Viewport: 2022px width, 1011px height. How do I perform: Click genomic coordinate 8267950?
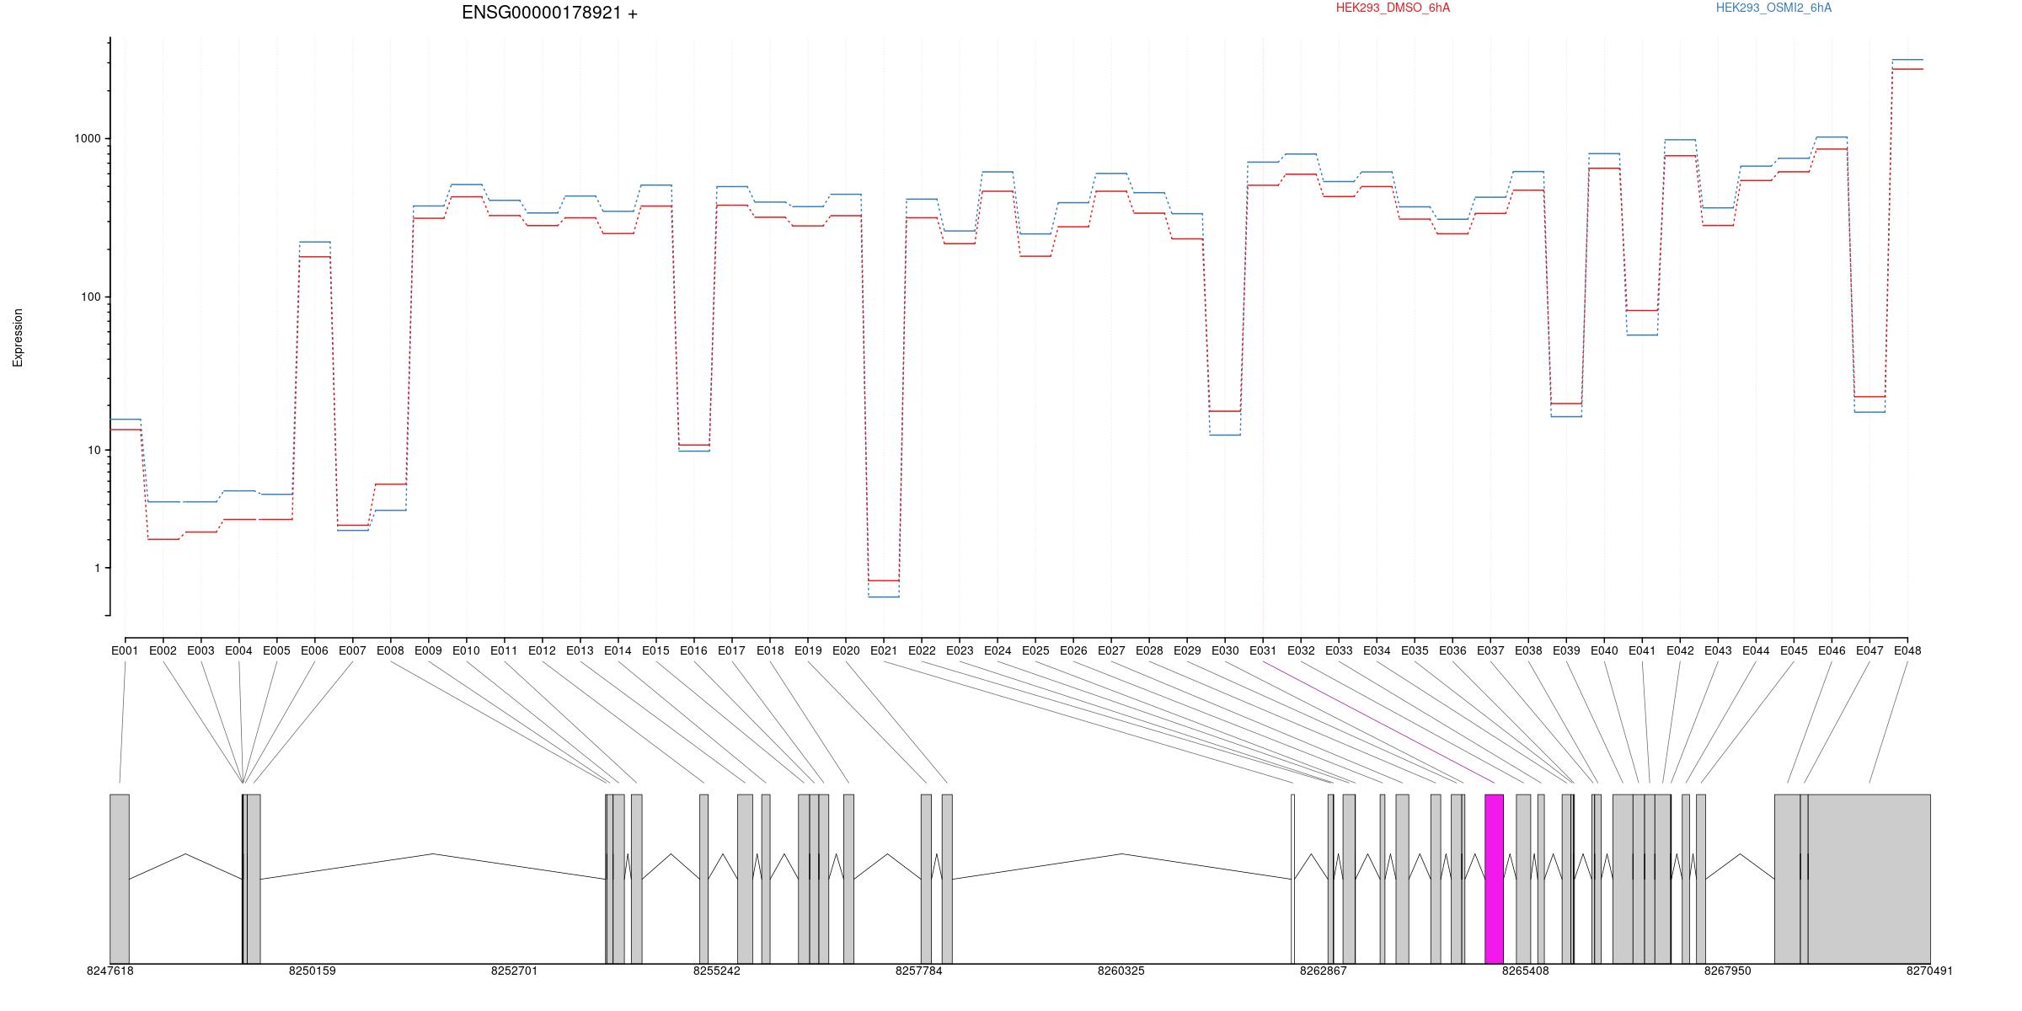tap(1728, 971)
